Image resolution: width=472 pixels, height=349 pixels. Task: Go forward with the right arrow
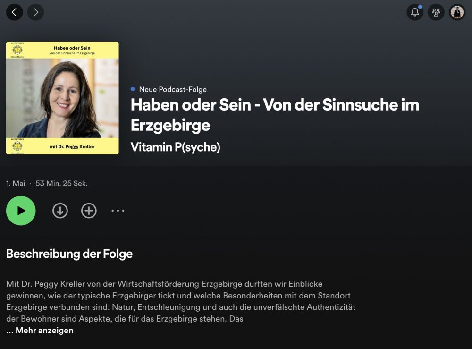pyautogui.click(x=35, y=12)
